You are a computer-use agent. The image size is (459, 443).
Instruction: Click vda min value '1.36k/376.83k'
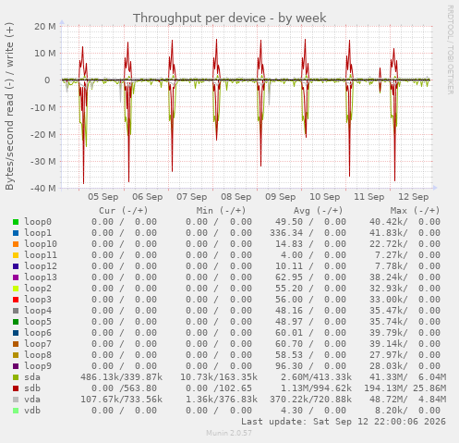click(222, 400)
